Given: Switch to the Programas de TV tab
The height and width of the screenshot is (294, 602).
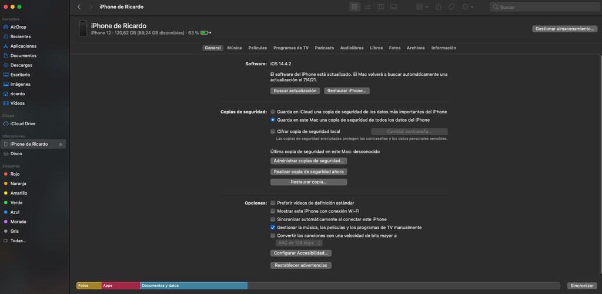Looking at the screenshot, I should (x=291, y=48).
